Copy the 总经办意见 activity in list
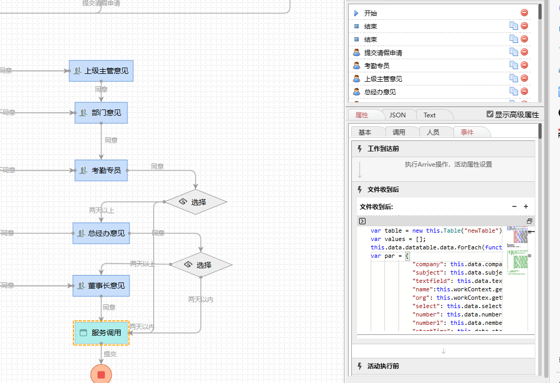This screenshot has width=560, height=383. pyautogui.click(x=513, y=91)
